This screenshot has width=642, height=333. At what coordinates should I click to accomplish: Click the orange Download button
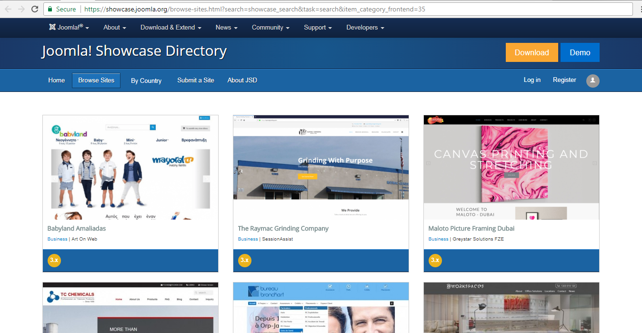tap(532, 52)
